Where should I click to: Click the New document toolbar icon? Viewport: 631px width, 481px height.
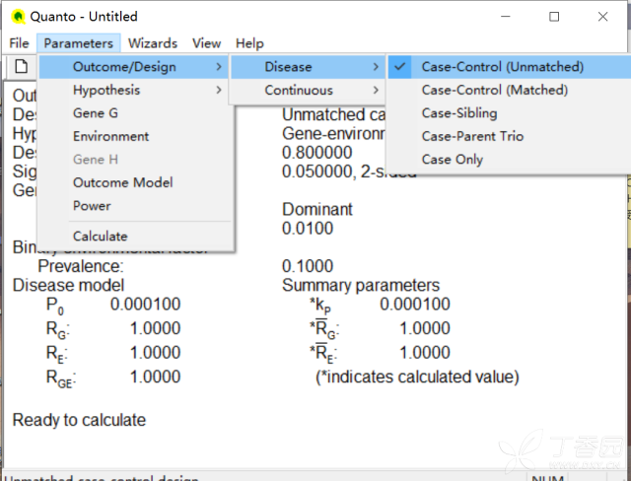point(22,66)
